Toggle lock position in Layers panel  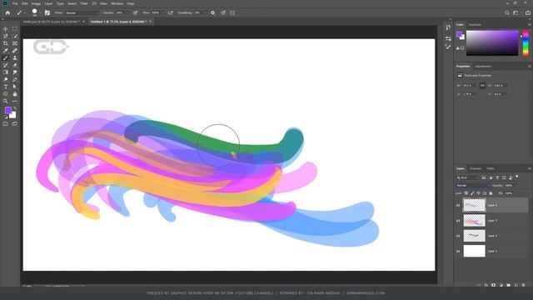(479, 192)
